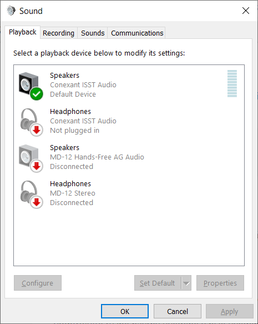
Task: Open the Sounds tab
Action: pyautogui.click(x=93, y=33)
